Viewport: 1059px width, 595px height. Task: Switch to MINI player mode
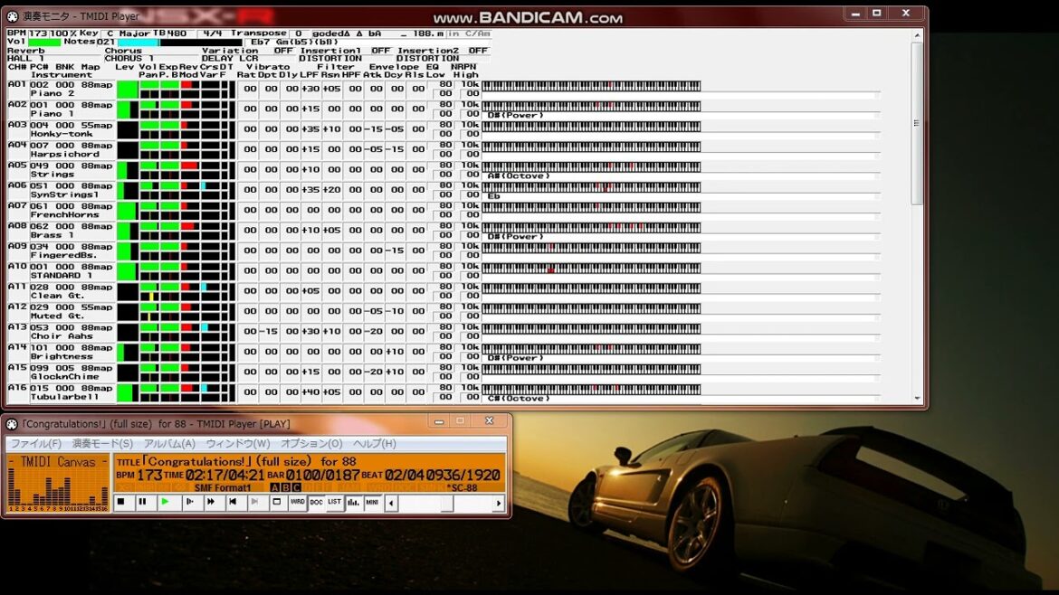click(x=371, y=504)
